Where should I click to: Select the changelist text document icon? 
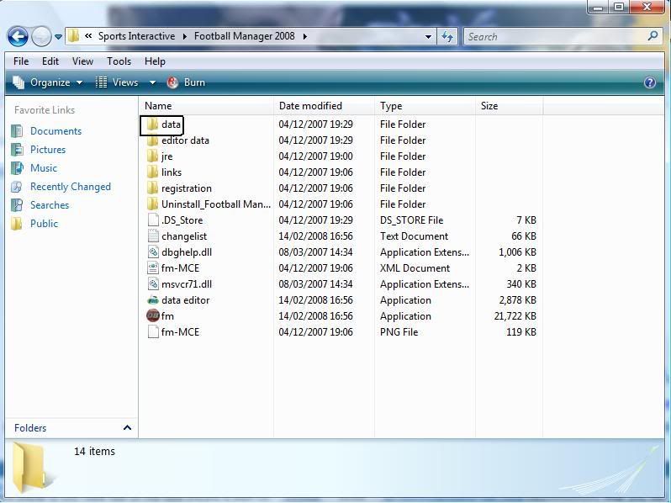pos(153,236)
